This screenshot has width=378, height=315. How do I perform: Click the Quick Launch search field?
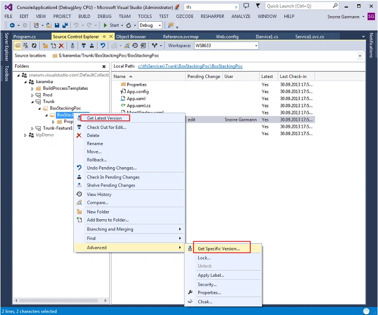pos(299,6)
